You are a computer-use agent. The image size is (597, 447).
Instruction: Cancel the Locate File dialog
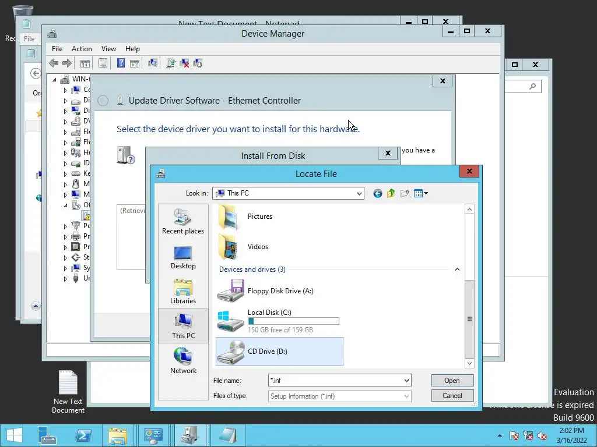click(x=452, y=396)
